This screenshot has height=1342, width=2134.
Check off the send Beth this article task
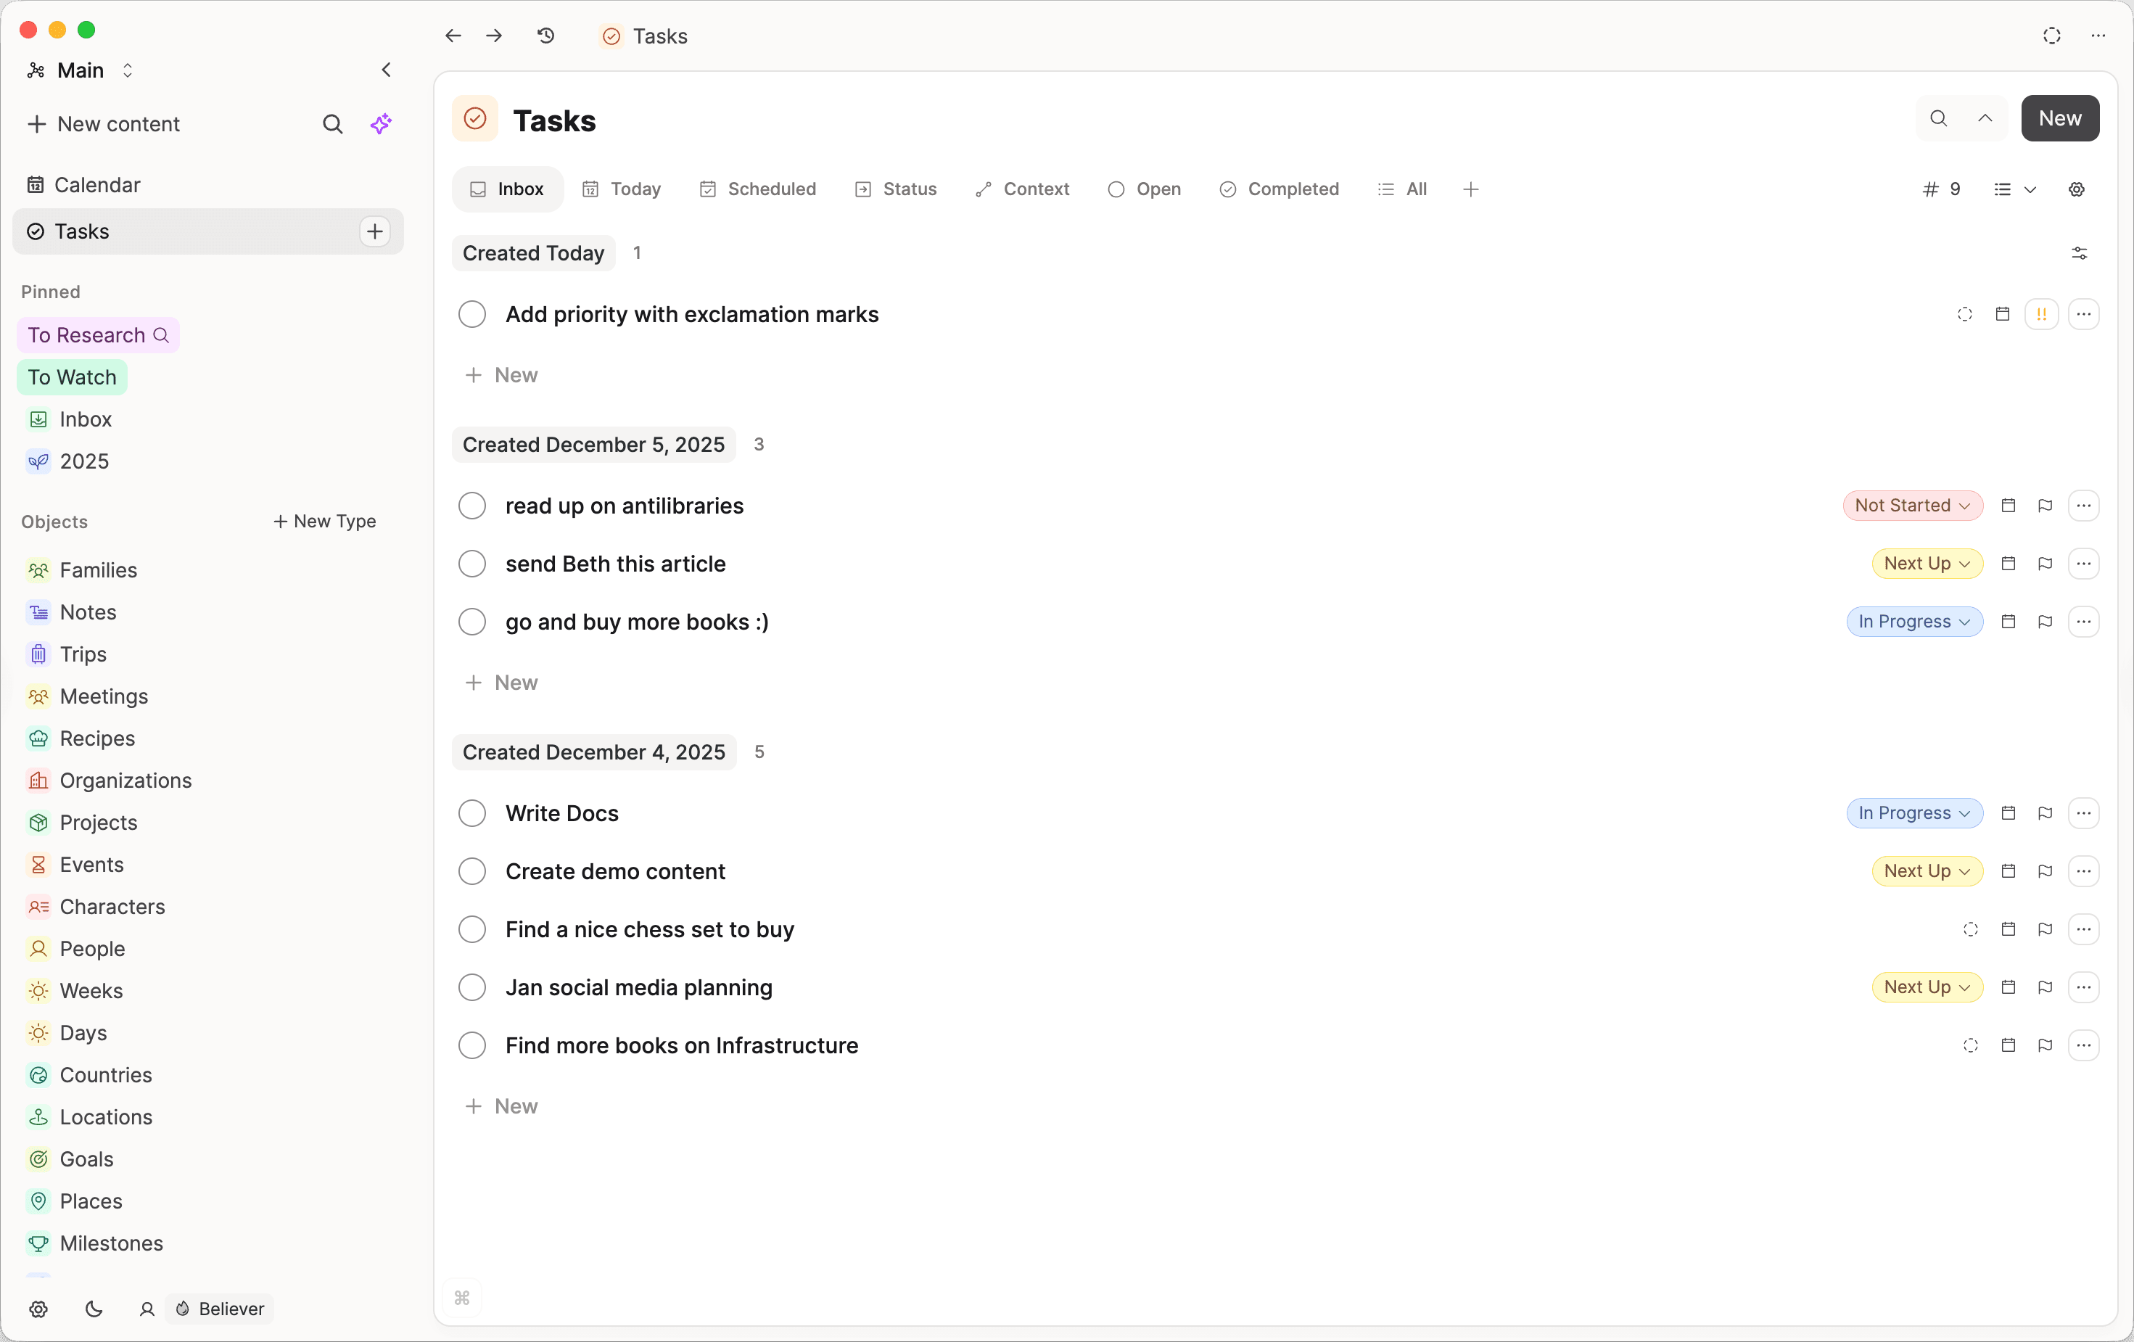click(x=471, y=563)
